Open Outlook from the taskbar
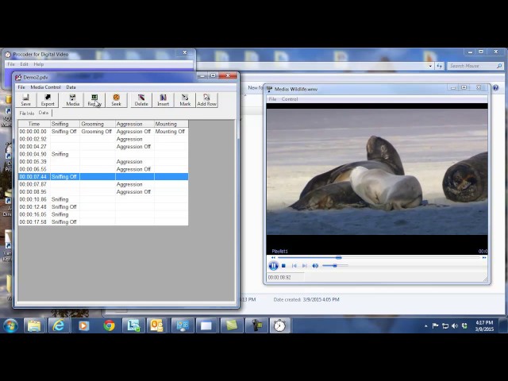508x381 pixels. (157, 325)
